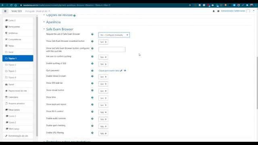Open Show SEB task bar dropdown
The image size is (258, 145).
tap(103, 84)
